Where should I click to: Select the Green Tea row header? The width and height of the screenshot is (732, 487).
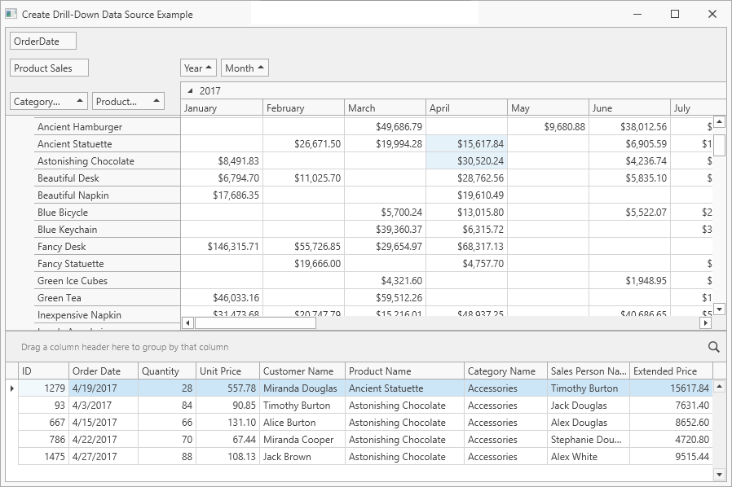(108, 297)
